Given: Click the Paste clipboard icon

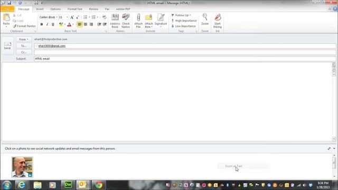Looking at the screenshot, I should click(x=6, y=17).
